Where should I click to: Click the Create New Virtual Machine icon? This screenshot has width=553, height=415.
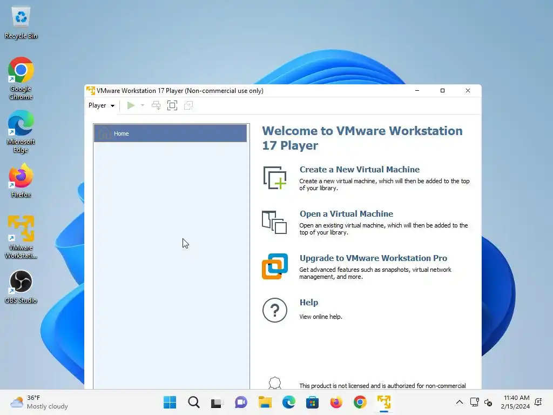[x=275, y=178]
